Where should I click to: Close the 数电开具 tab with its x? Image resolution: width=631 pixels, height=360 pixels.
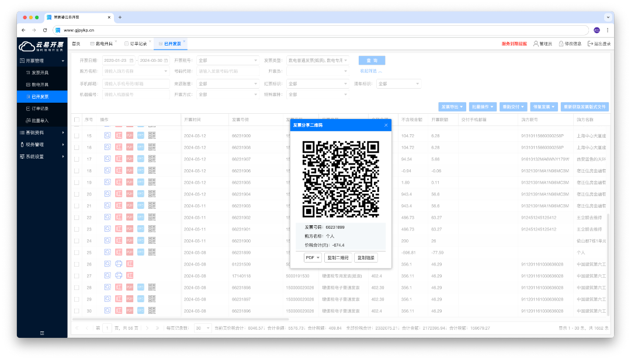[x=116, y=41]
